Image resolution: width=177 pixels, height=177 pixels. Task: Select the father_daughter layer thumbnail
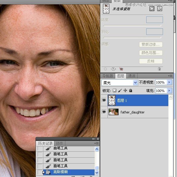(113, 112)
